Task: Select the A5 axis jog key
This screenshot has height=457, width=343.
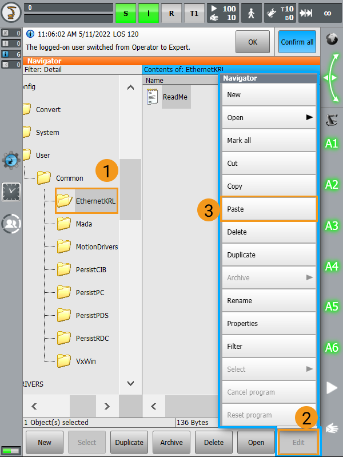Action: point(332,307)
